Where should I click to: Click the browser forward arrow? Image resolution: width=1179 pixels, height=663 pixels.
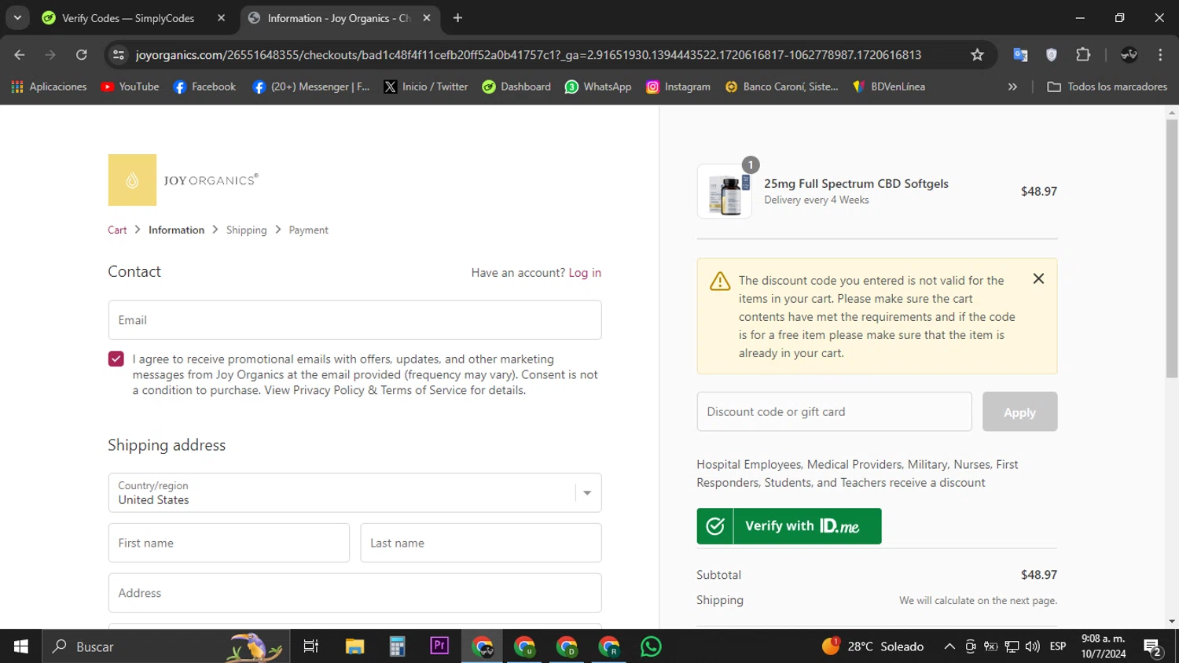click(x=50, y=55)
